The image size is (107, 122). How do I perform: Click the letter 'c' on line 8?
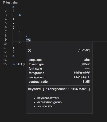[26, 36]
